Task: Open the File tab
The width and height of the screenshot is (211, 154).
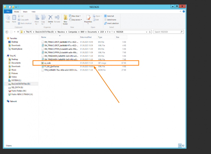Action: 8,12
